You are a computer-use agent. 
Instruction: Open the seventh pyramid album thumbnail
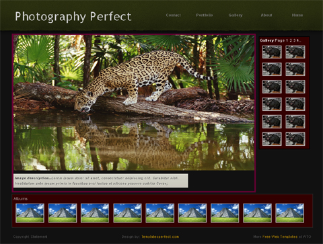pyautogui.click(x=225, y=213)
